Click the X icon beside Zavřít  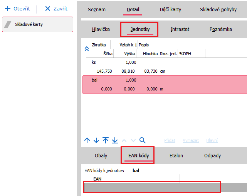point(48,9)
